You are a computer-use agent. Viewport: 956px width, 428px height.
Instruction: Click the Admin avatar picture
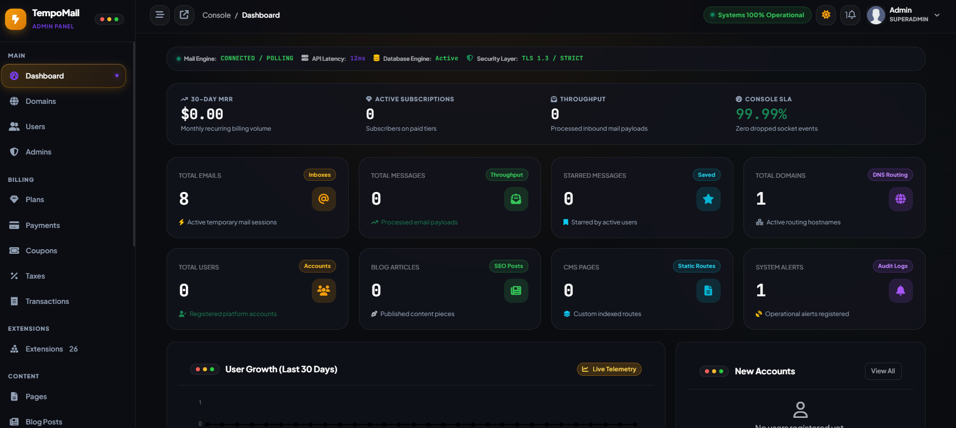876,15
